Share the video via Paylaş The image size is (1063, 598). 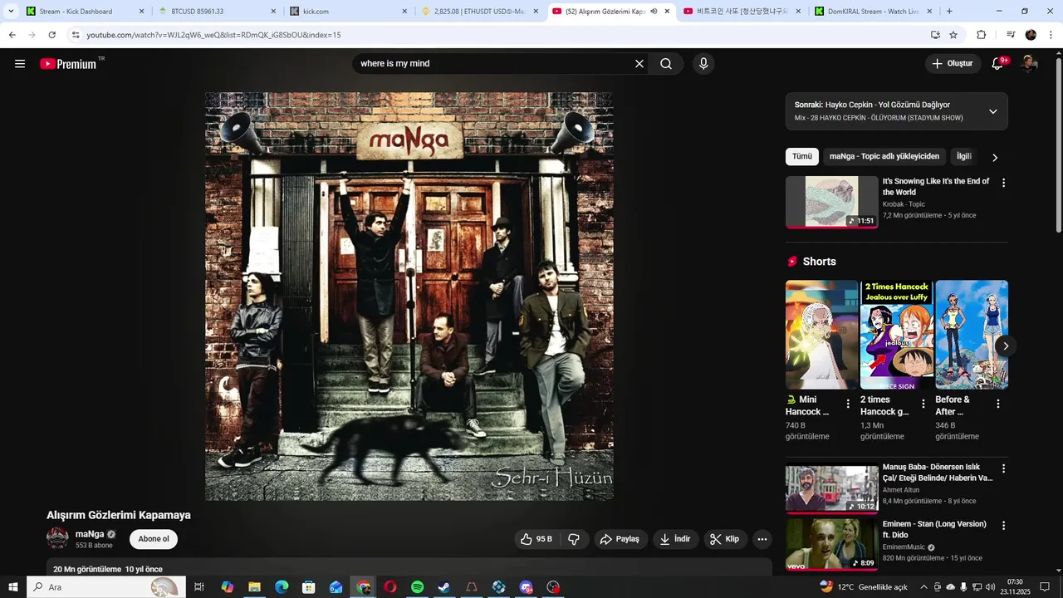[x=620, y=539]
